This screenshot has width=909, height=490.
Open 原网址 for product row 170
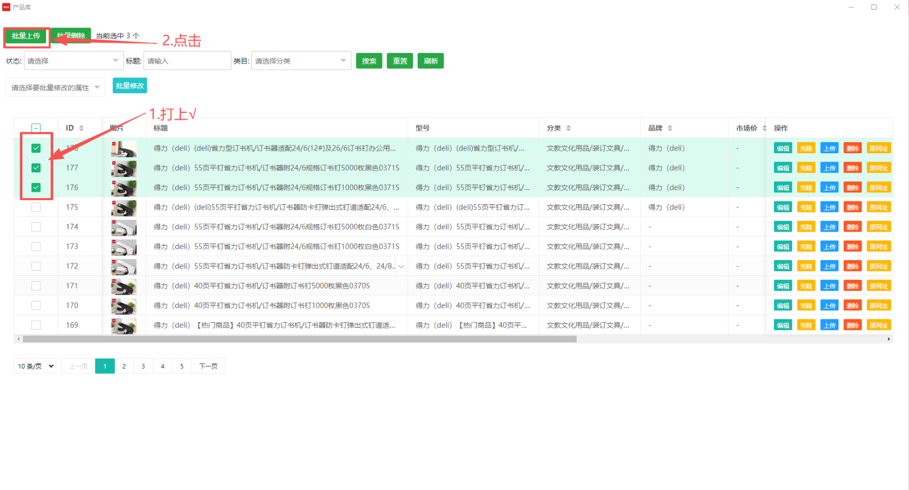click(878, 305)
